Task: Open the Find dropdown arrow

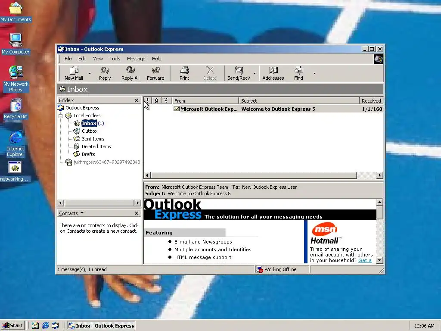Action: pyautogui.click(x=314, y=73)
